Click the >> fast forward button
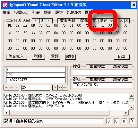Viewport: 138px width, 128px height. pyautogui.click(x=60, y=88)
